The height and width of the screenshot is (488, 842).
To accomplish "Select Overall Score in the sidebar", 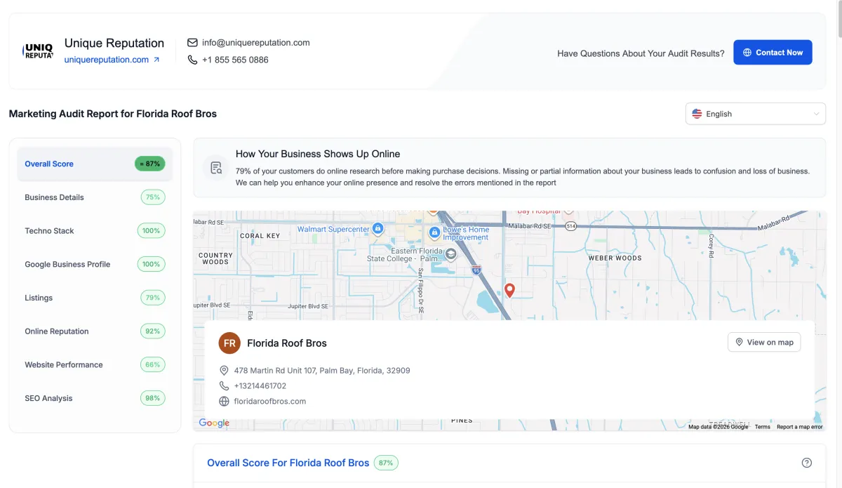I will click(x=95, y=164).
